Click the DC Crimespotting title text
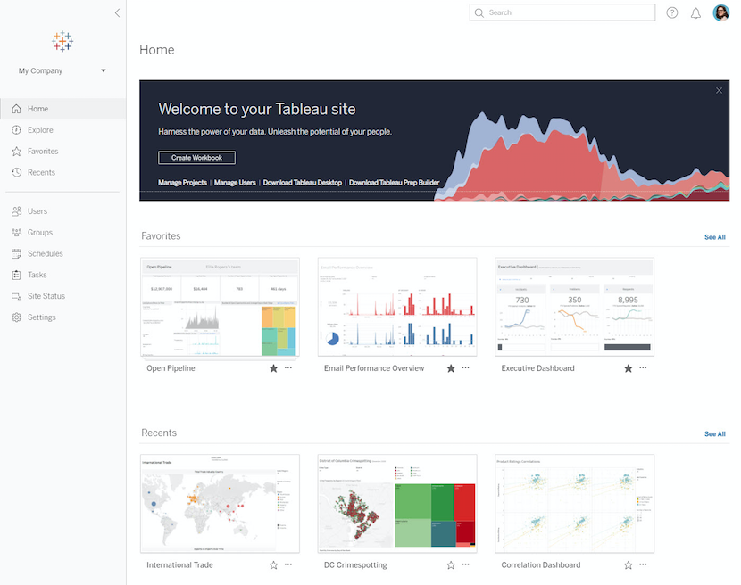This screenshot has height=585, width=741. point(355,565)
